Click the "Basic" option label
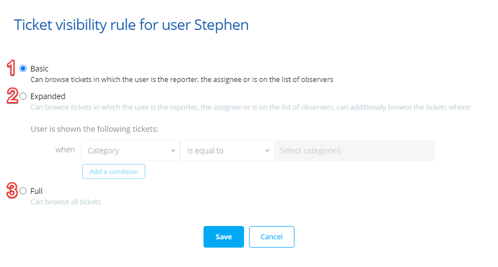This screenshot has height=267, width=498. pyautogui.click(x=39, y=69)
